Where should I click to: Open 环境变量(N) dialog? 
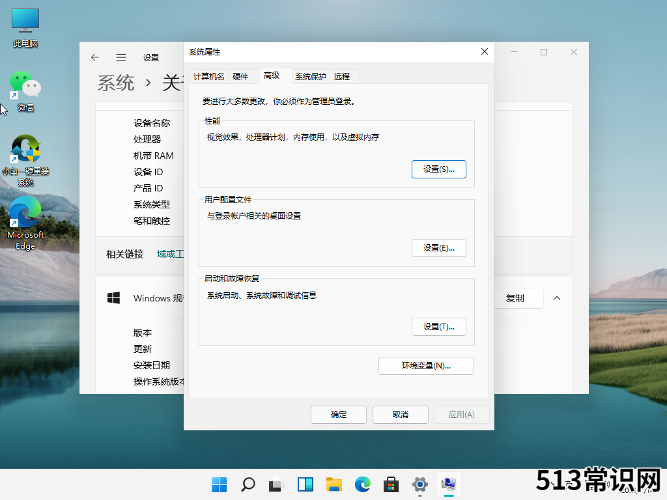click(426, 366)
